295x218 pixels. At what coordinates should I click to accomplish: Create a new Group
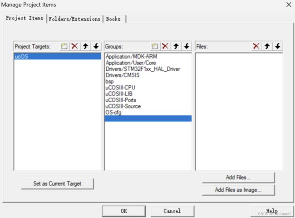pos(155,46)
